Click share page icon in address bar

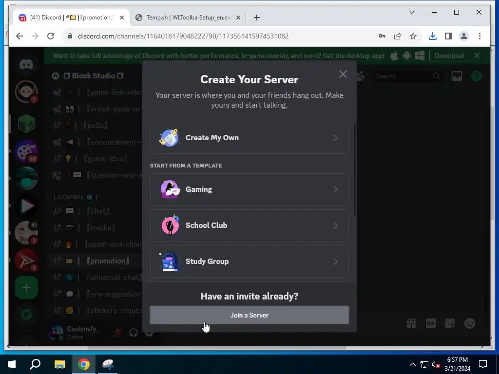click(x=398, y=36)
